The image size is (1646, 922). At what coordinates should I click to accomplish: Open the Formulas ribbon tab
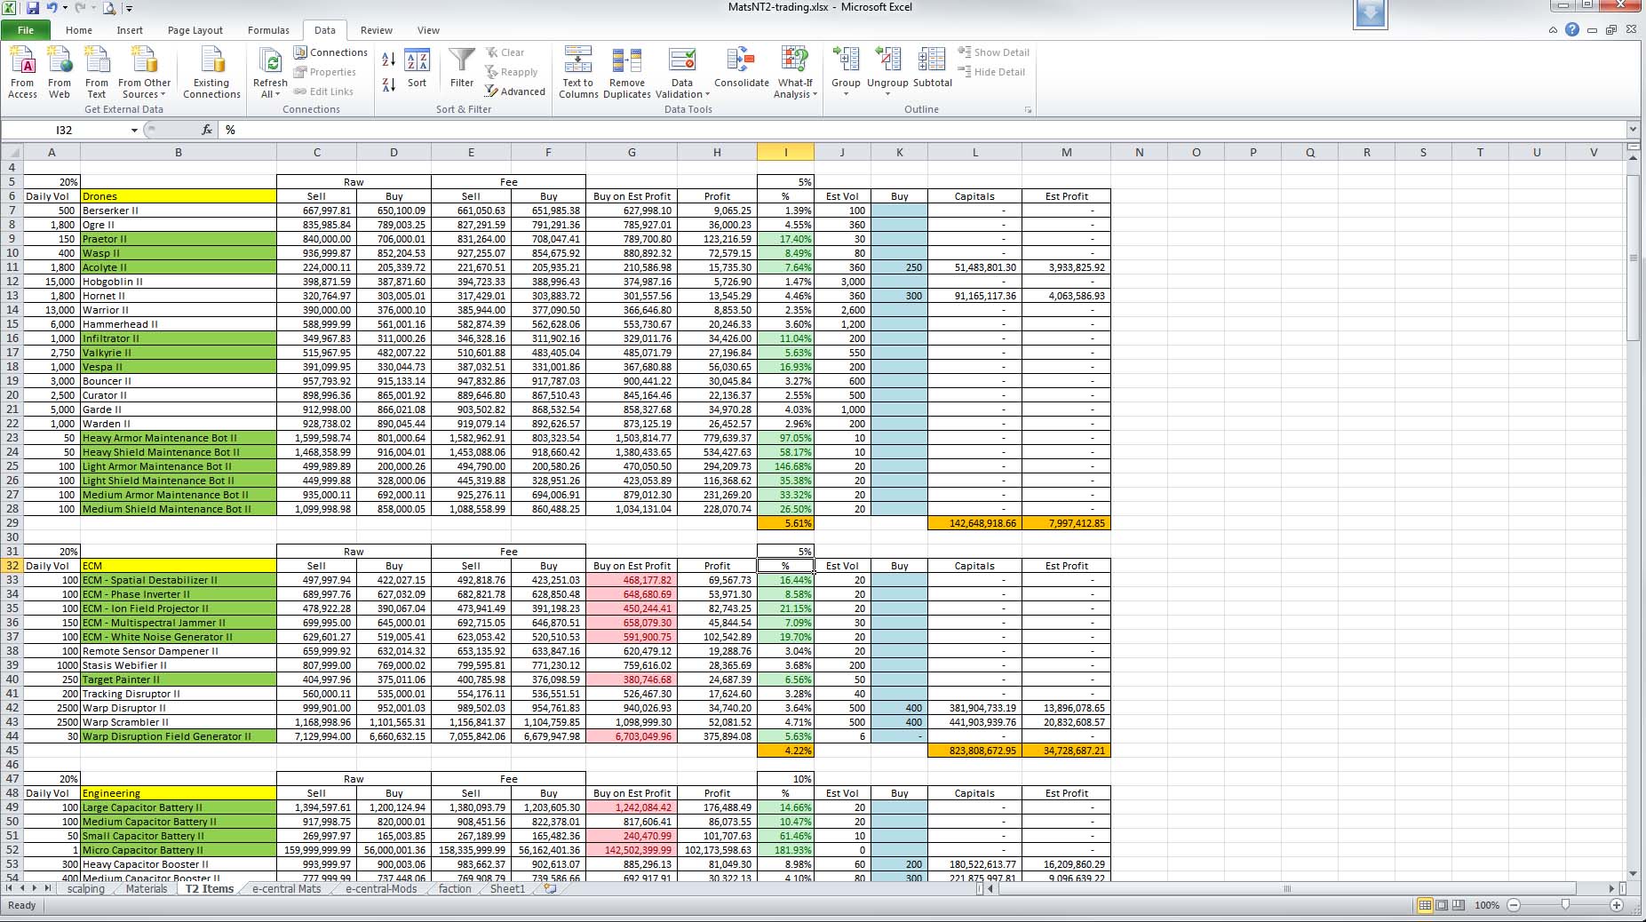point(268,30)
